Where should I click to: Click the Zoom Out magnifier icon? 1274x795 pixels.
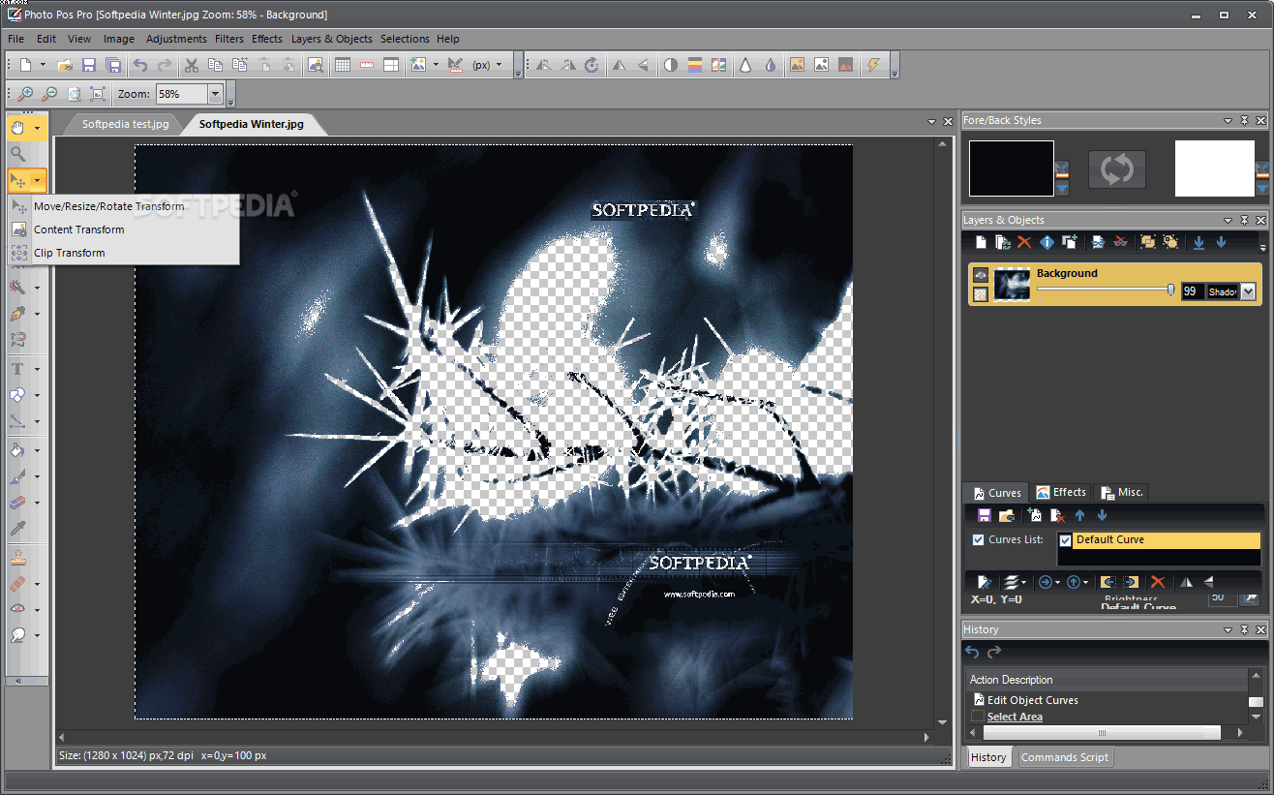pyautogui.click(x=49, y=94)
